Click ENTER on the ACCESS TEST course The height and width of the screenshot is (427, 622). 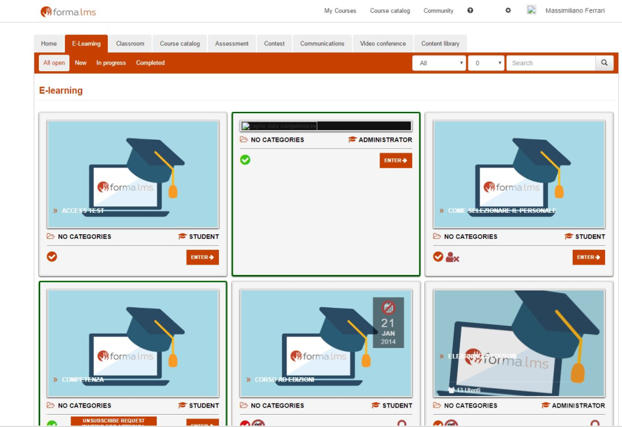202,257
